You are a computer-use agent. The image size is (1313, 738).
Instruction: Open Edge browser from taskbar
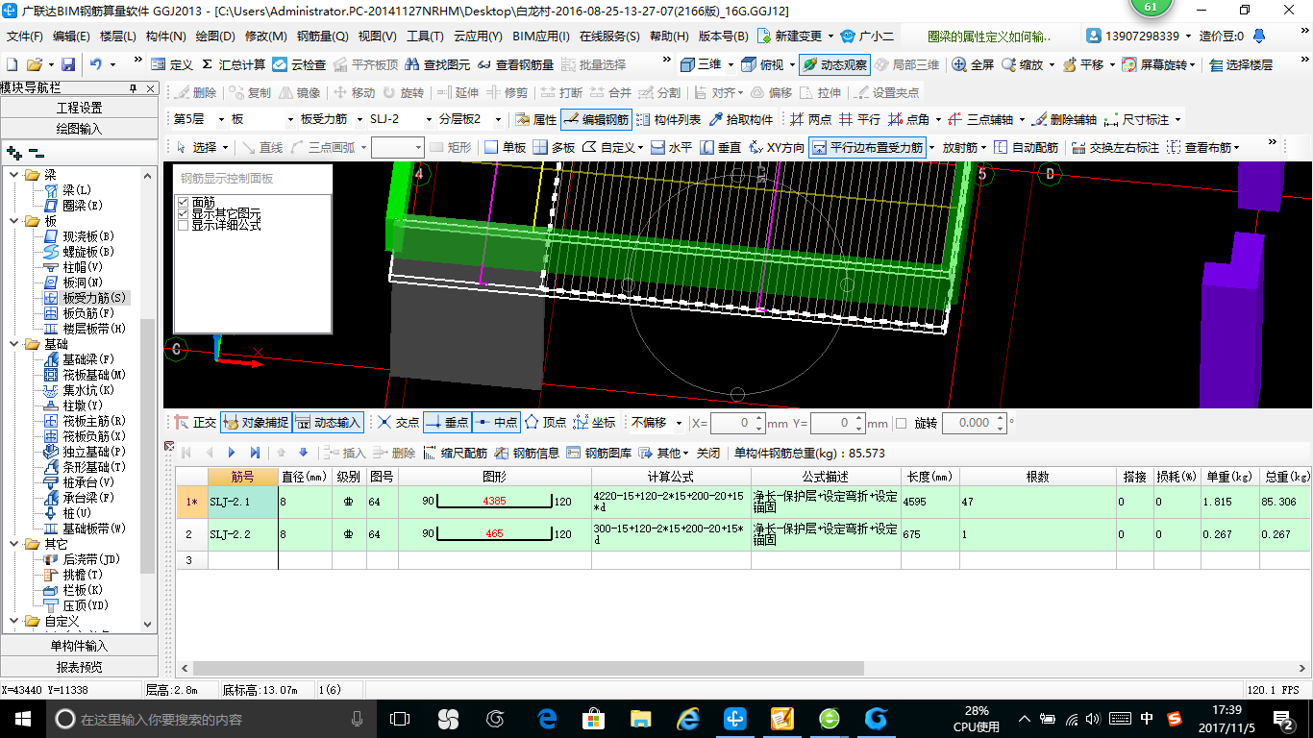tap(548, 719)
